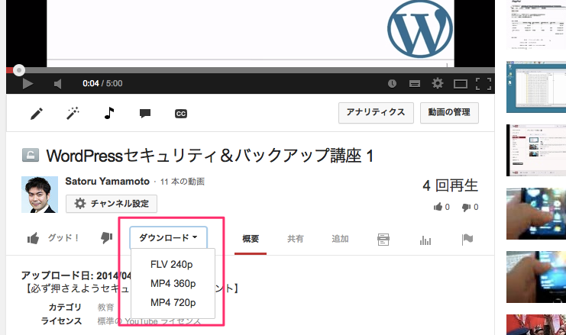Open the transcript icon tab
Image resolution: width=566 pixels, height=335 pixels.
pyautogui.click(x=383, y=239)
